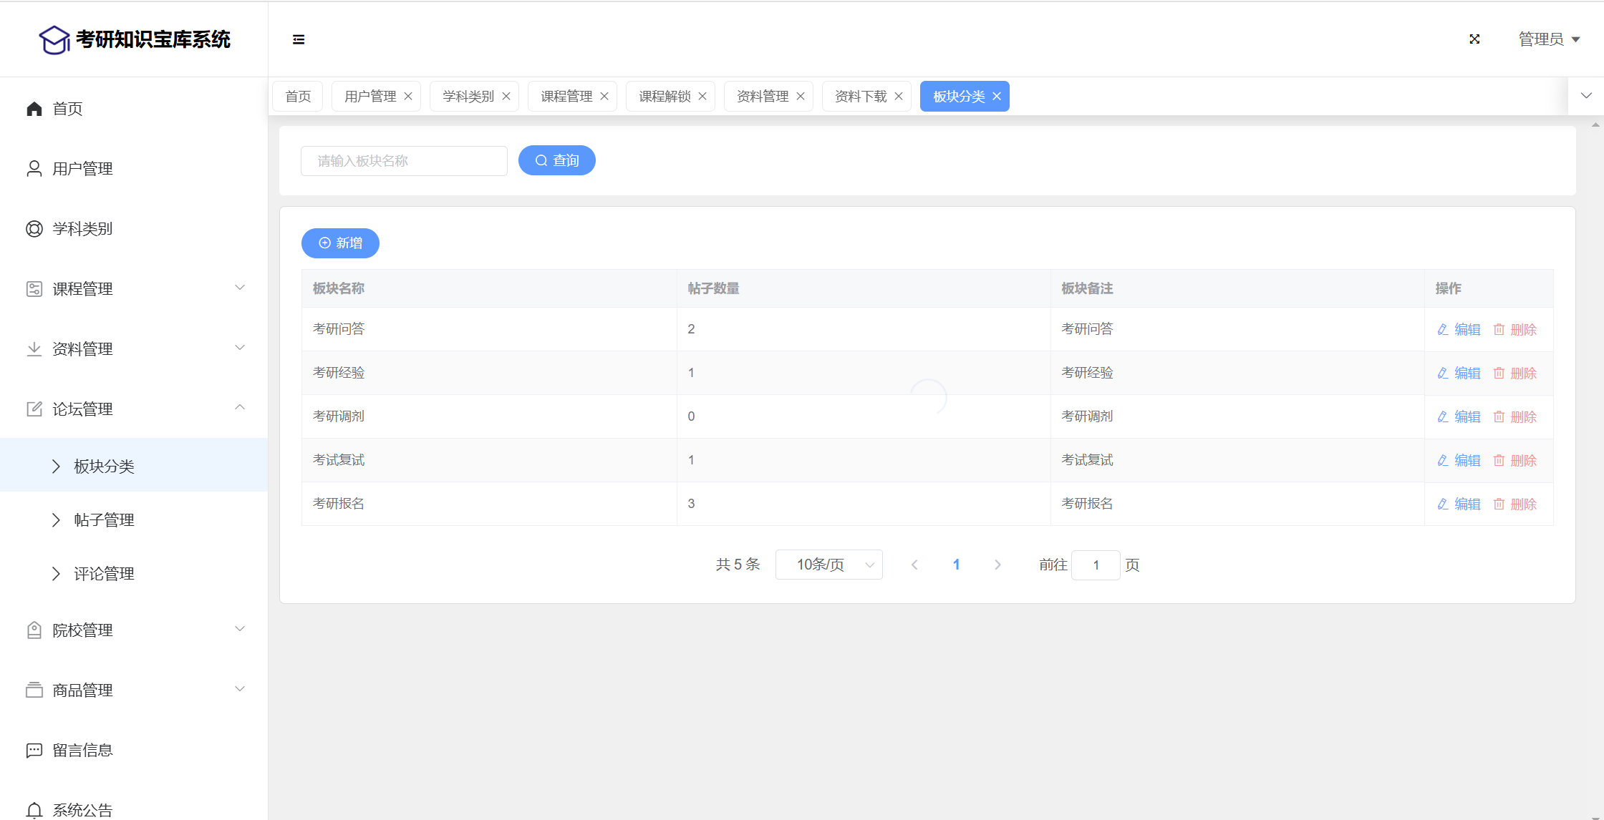The height and width of the screenshot is (820, 1604).
Task: Collapse the 论坛管理 sidebar menu
Action: pos(240,408)
